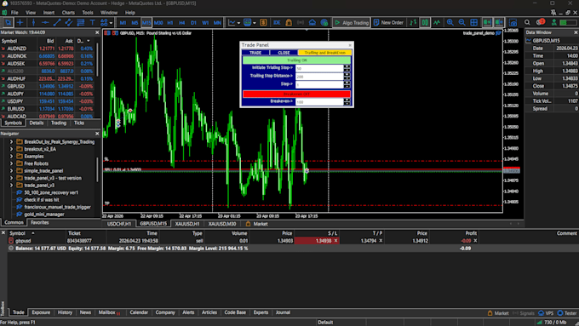Viewport: 579px width, 326px height.
Task: Open the Tools menu
Action: pos(88,13)
